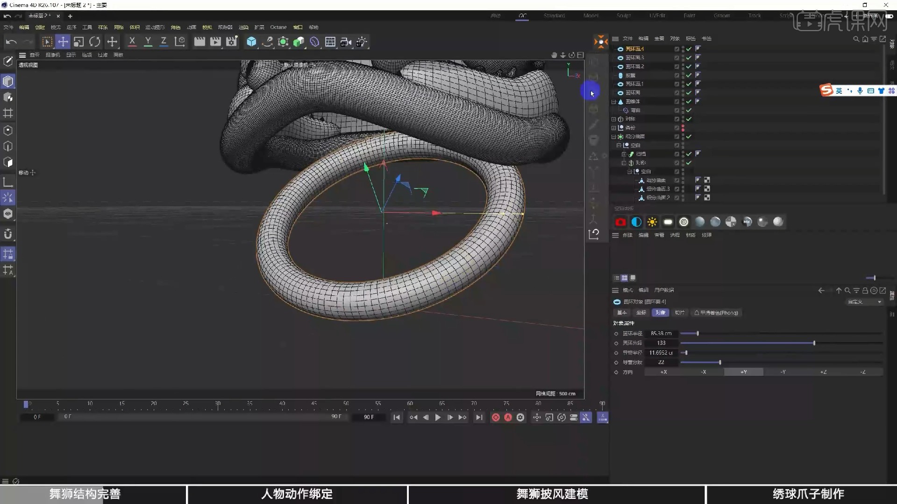The width and height of the screenshot is (897, 504).
Task: Add camera object from toolbar
Action: tap(346, 42)
